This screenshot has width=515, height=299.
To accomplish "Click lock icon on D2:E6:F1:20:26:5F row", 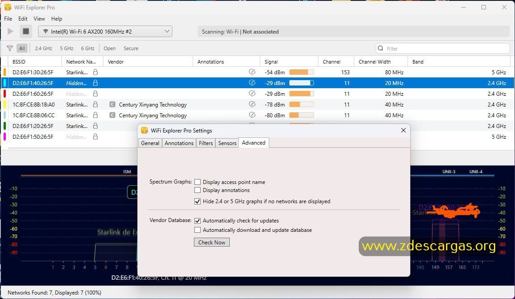I will tap(95, 126).
